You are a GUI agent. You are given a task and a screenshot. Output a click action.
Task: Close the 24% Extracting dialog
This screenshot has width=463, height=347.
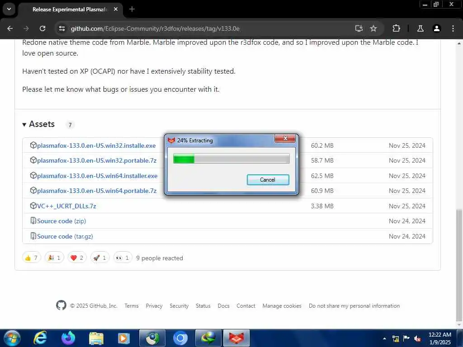285,138
